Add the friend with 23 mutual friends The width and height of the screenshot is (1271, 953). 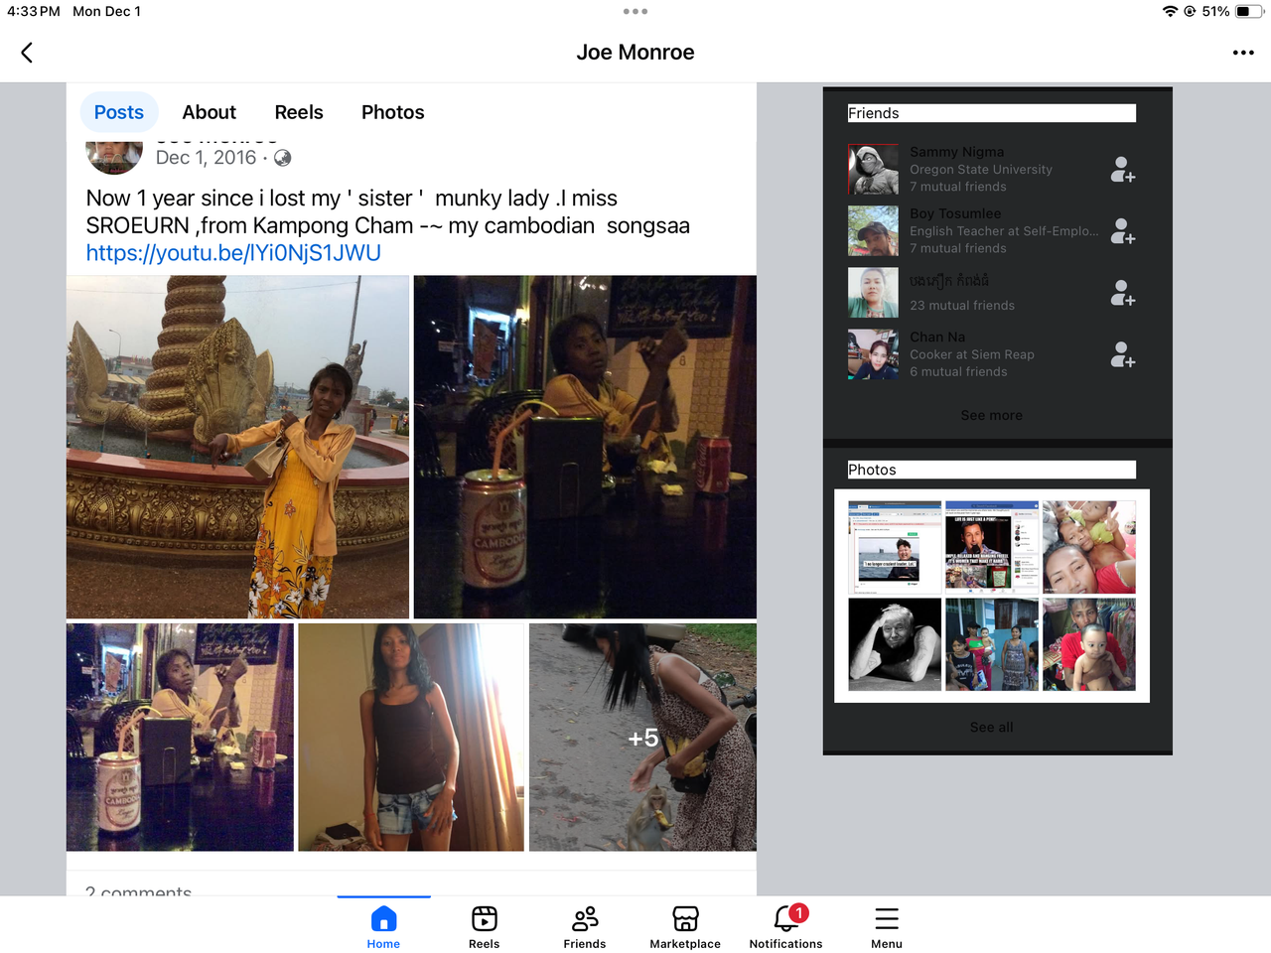[1123, 293]
